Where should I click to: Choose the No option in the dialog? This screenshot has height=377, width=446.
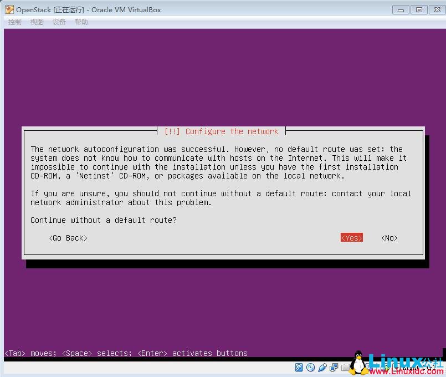pos(388,237)
